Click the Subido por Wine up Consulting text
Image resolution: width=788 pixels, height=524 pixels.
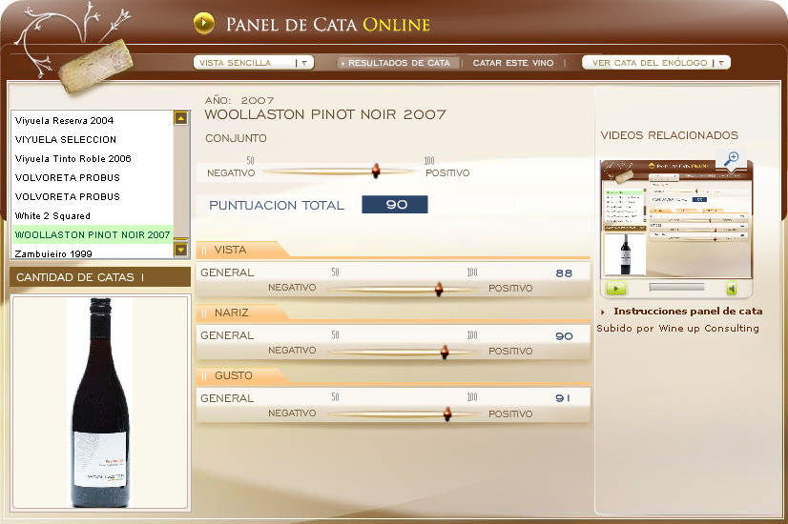coord(677,329)
